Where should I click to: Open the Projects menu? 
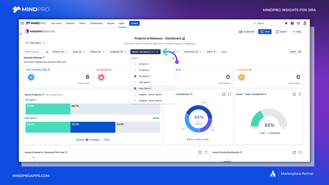click(x=71, y=23)
